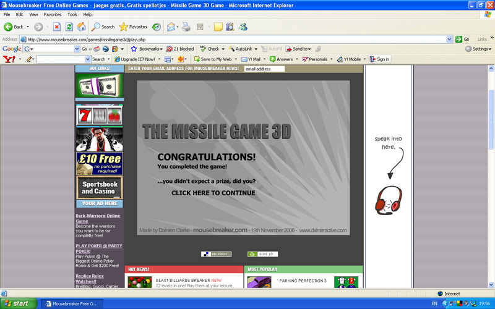The height and width of the screenshot is (309, 495).
Task: Expand the Links toolbar chevron
Action: pyautogui.click(x=491, y=38)
